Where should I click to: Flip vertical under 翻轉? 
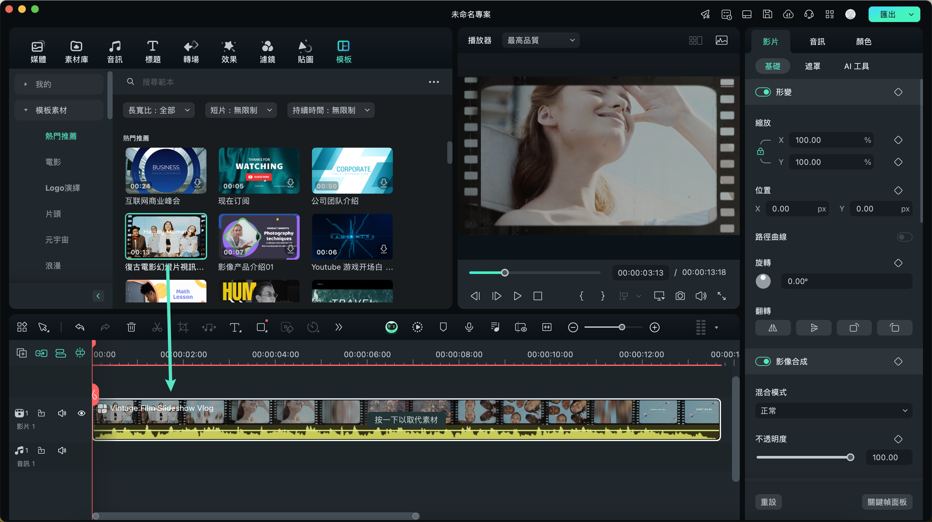coord(814,328)
